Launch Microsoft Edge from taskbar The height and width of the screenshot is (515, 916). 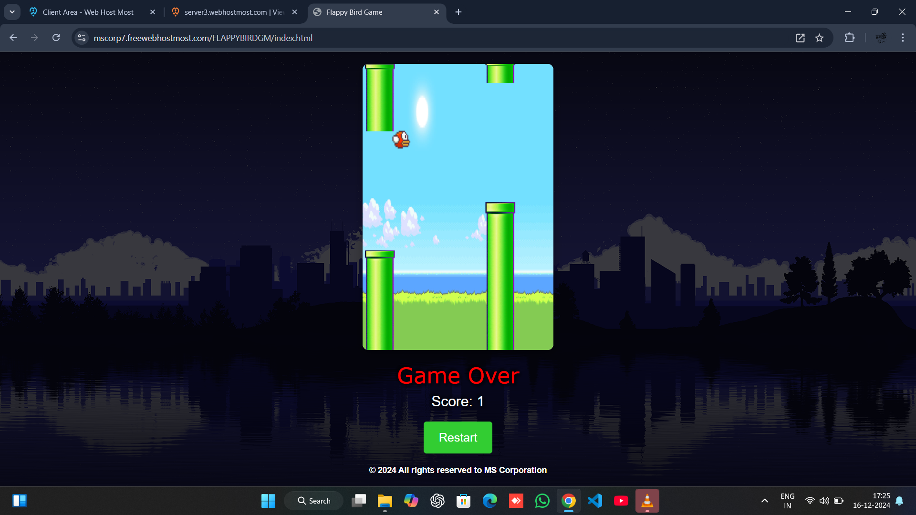click(490, 501)
